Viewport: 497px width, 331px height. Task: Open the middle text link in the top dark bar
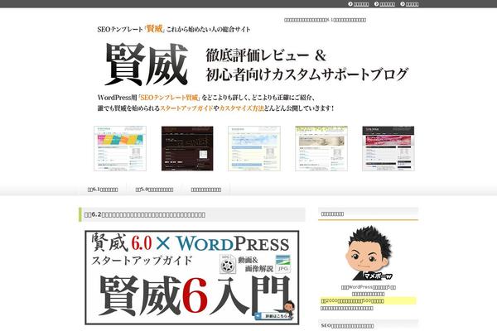pyautogui.click(x=388, y=4)
